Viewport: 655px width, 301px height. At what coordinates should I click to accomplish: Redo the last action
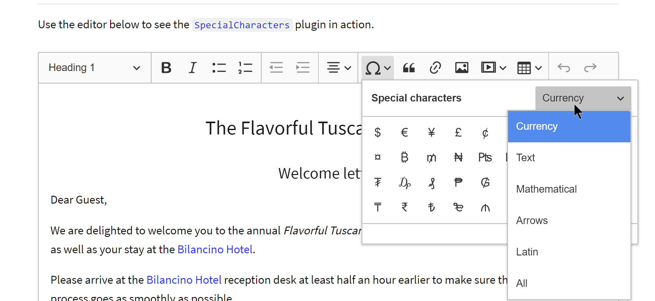590,68
